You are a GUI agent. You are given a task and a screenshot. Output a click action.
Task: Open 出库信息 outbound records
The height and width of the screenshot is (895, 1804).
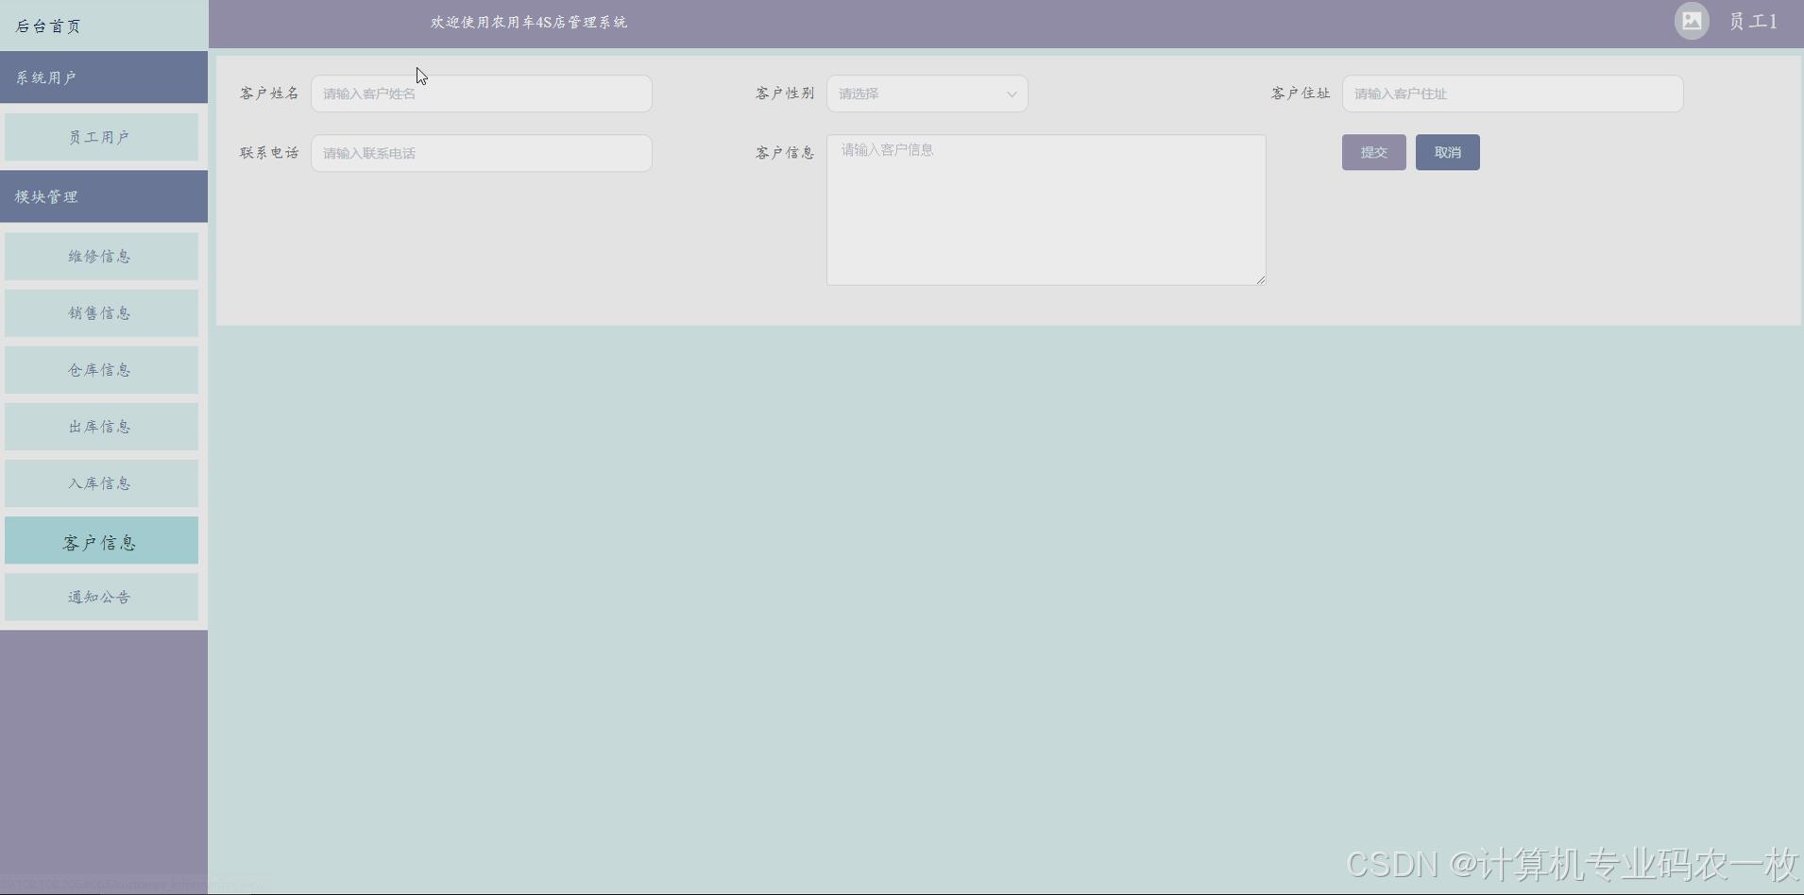coord(101,426)
